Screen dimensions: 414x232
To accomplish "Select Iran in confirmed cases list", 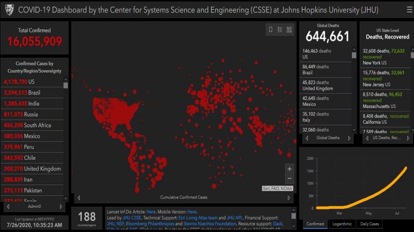I will click(33, 179).
